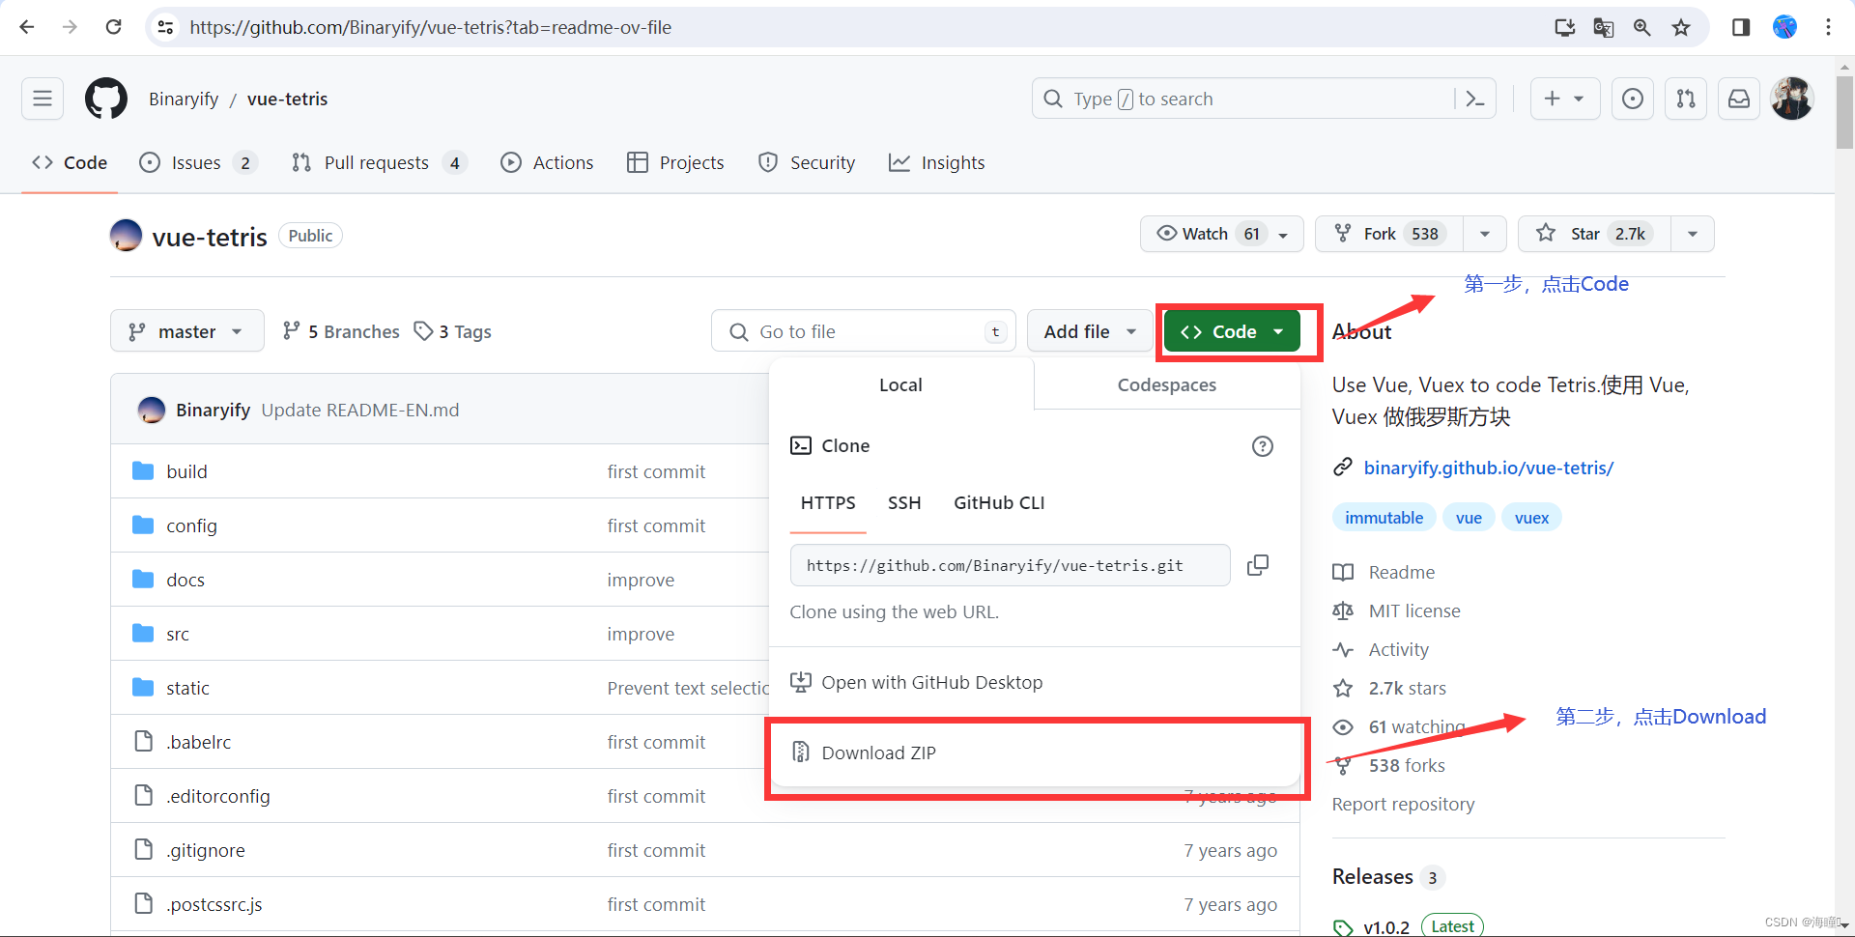
Task: Open the .editorconfig file
Action: [217, 796]
